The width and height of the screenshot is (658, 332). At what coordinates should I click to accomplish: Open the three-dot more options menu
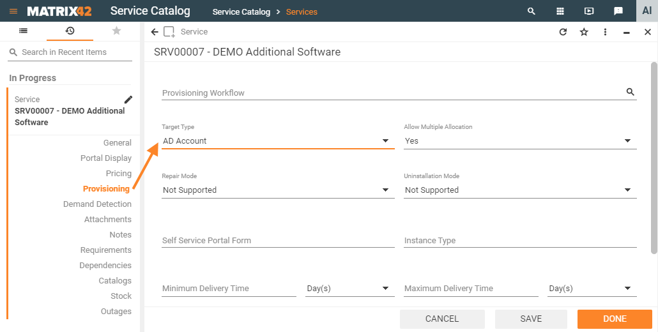coord(605,32)
